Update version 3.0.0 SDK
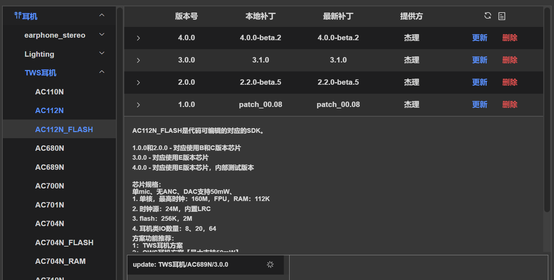 click(480, 60)
